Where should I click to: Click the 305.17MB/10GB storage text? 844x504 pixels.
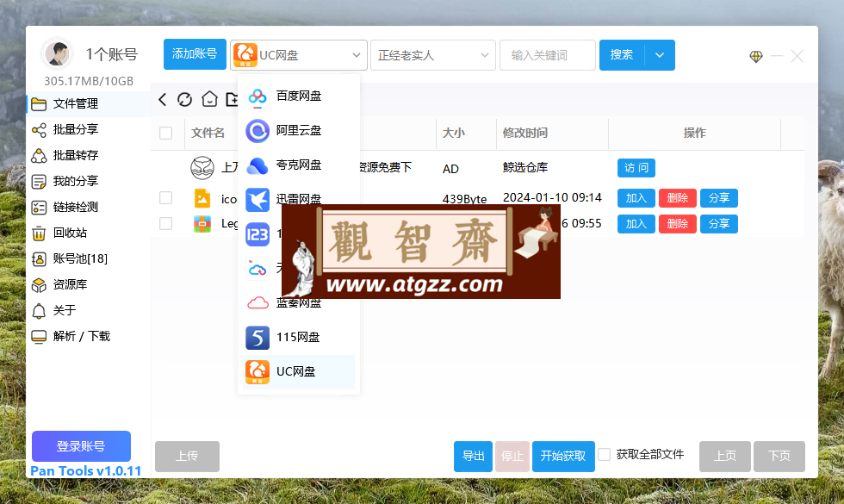(x=89, y=81)
